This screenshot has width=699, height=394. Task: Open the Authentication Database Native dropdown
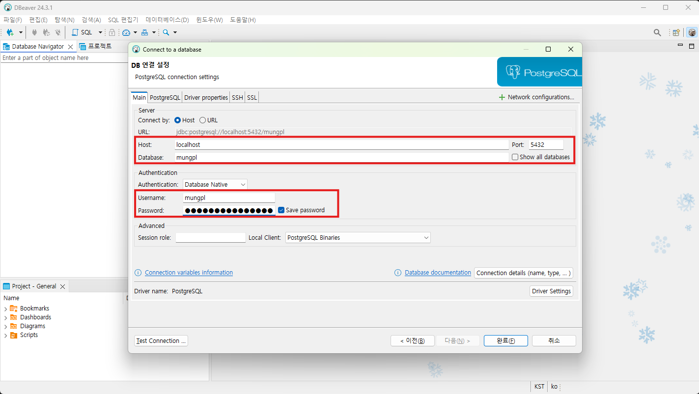(x=215, y=185)
